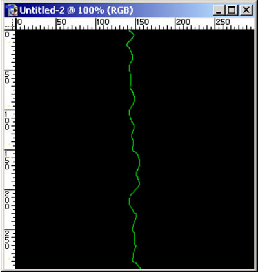Close the Untitled-2 document window
Image resolution: width=258 pixels, height=272 pixels.
click(246, 10)
